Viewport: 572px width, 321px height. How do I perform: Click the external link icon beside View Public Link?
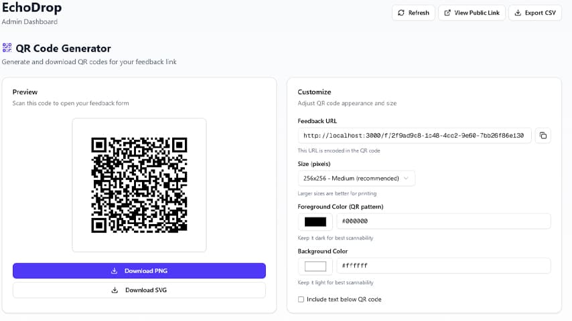pos(447,13)
